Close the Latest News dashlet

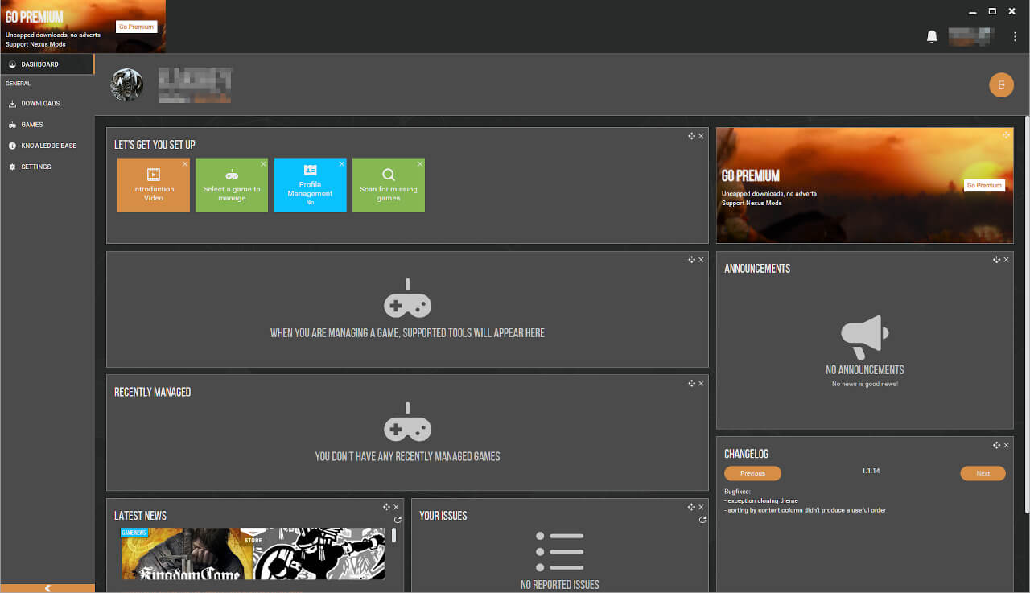tap(397, 507)
